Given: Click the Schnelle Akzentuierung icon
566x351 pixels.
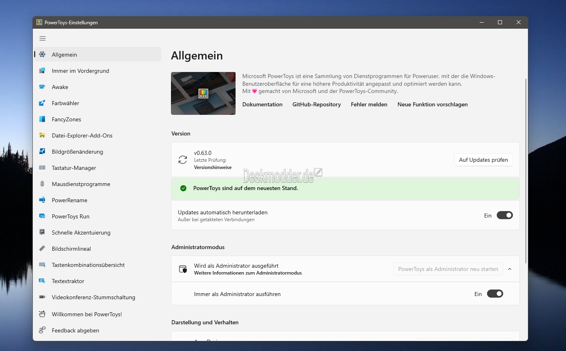Looking at the screenshot, I should point(42,233).
